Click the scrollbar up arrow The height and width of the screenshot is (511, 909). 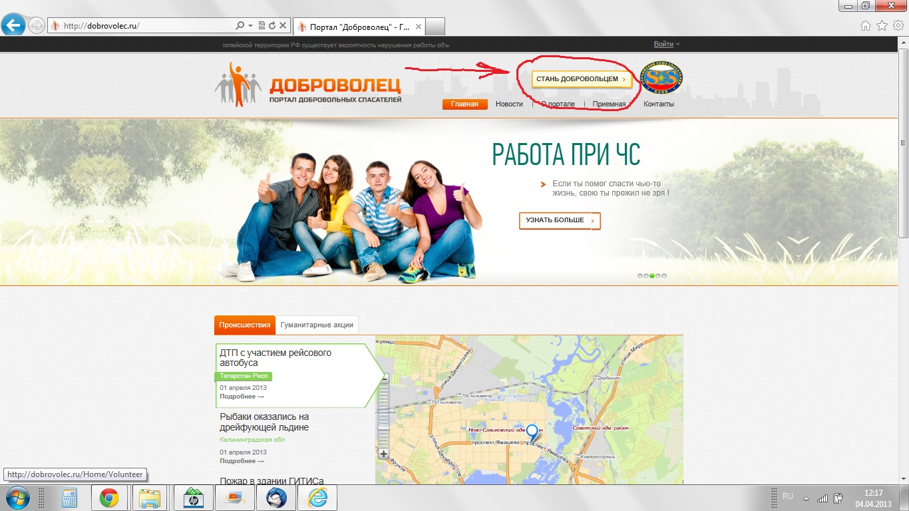903,42
